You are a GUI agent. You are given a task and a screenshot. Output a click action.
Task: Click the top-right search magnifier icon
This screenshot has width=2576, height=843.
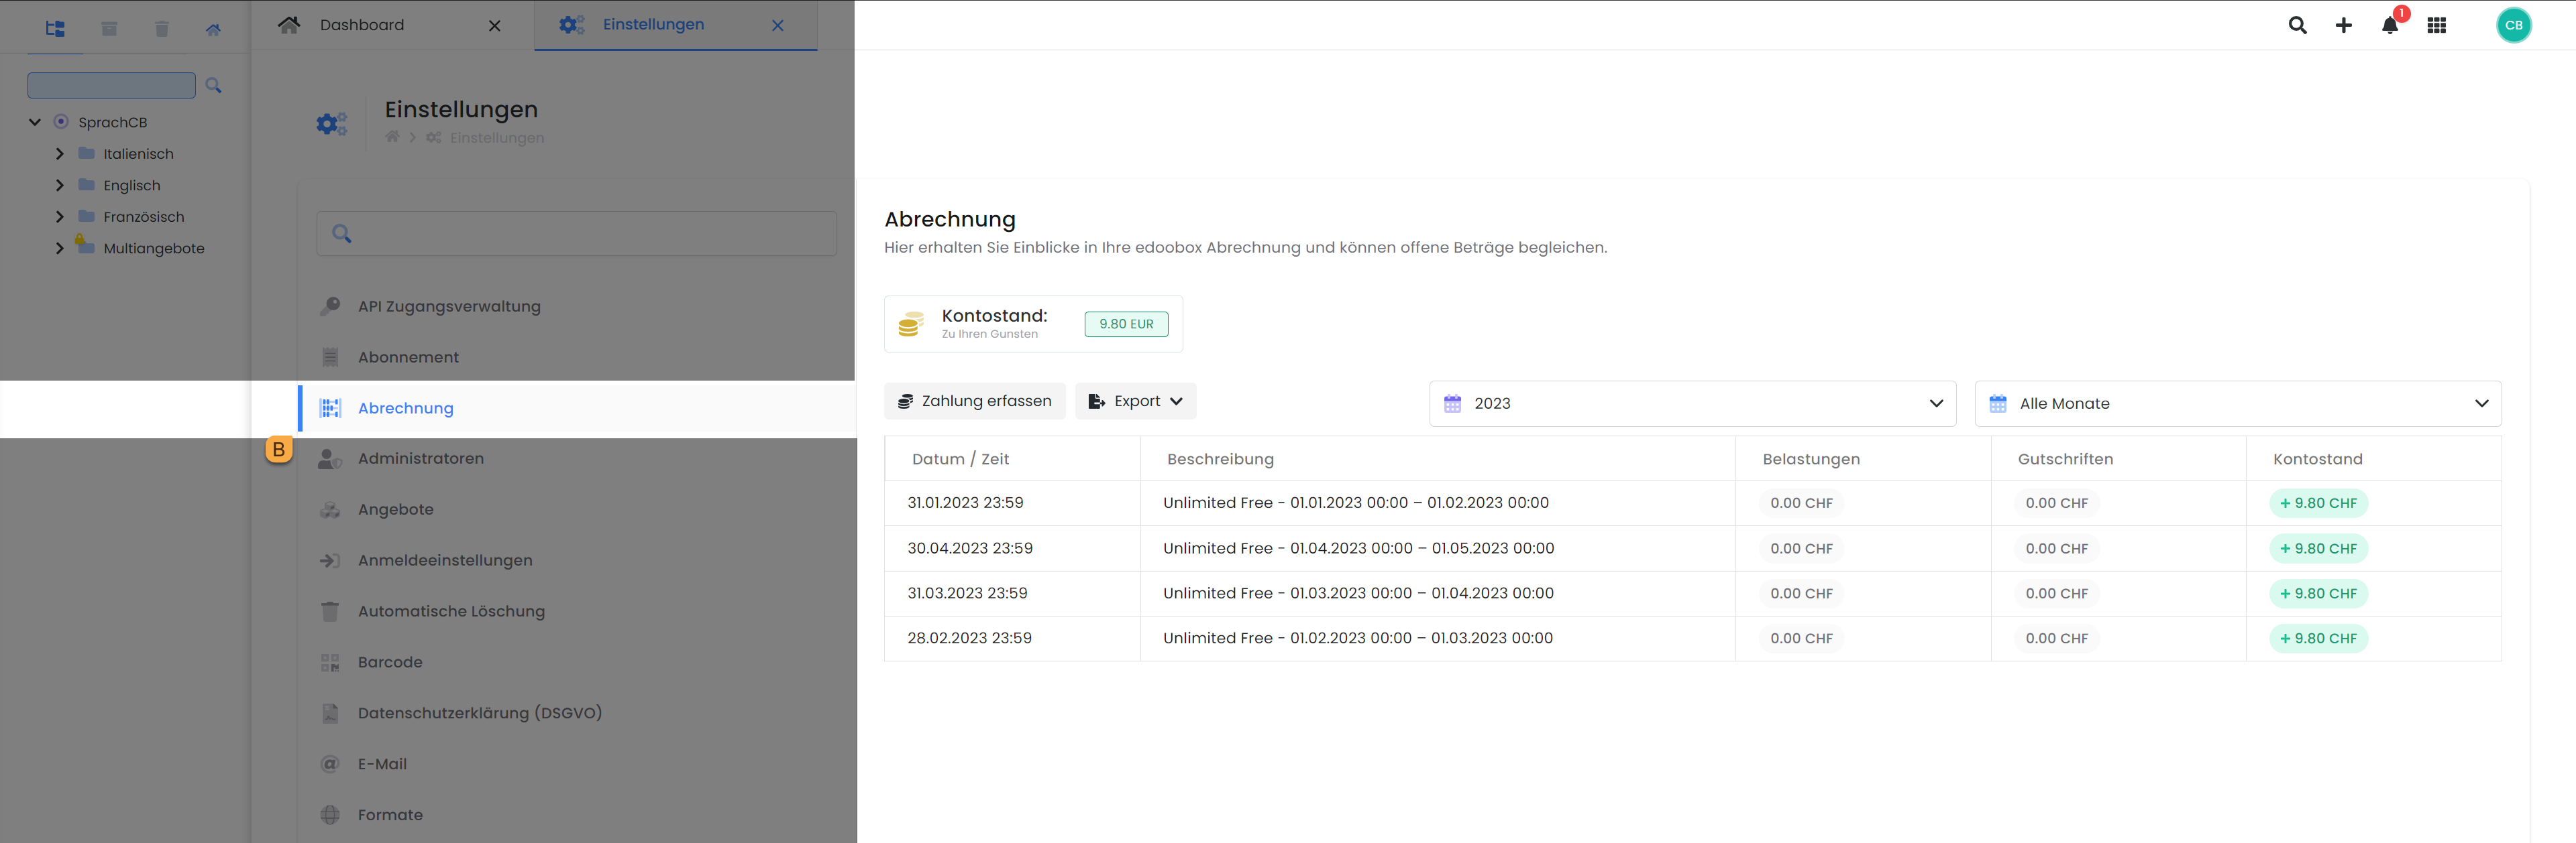[x=2297, y=26]
